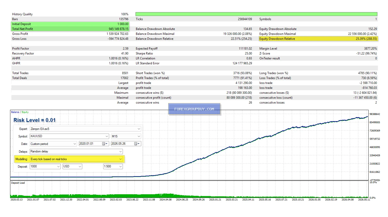Select the Bars value 135796

(124, 19)
